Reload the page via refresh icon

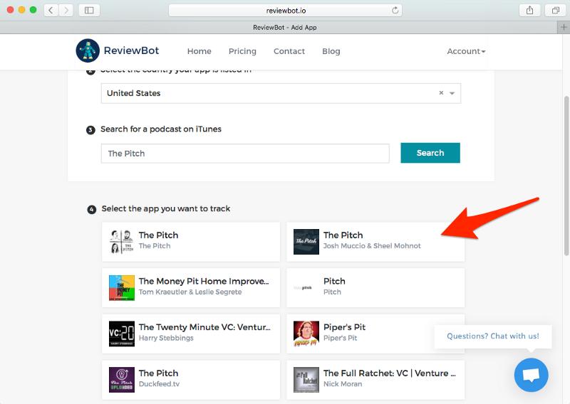[x=395, y=10]
